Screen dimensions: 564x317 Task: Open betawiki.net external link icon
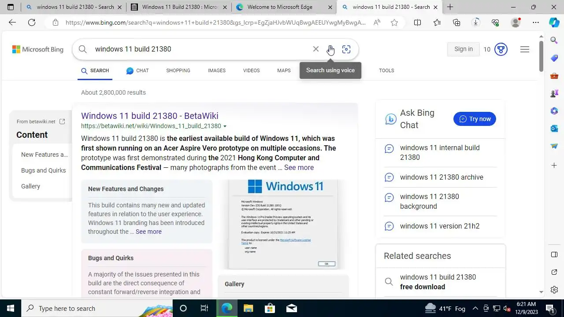(x=62, y=122)
